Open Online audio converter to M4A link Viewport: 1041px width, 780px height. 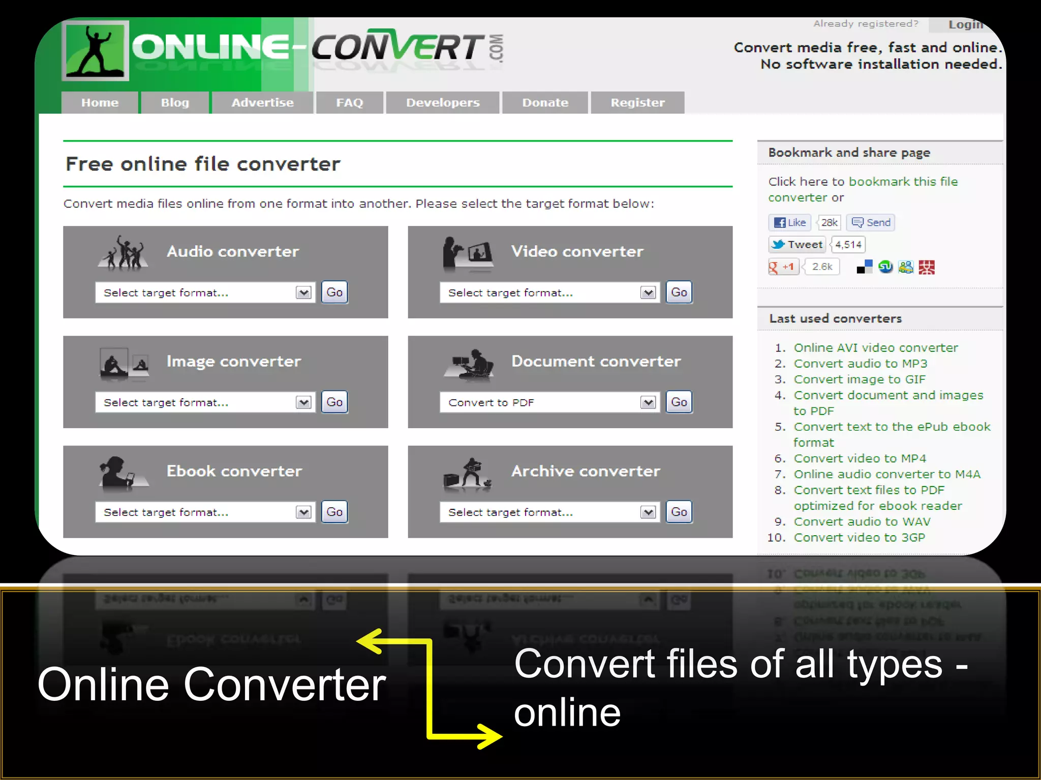pyautogui.click(x=887, y=474)
